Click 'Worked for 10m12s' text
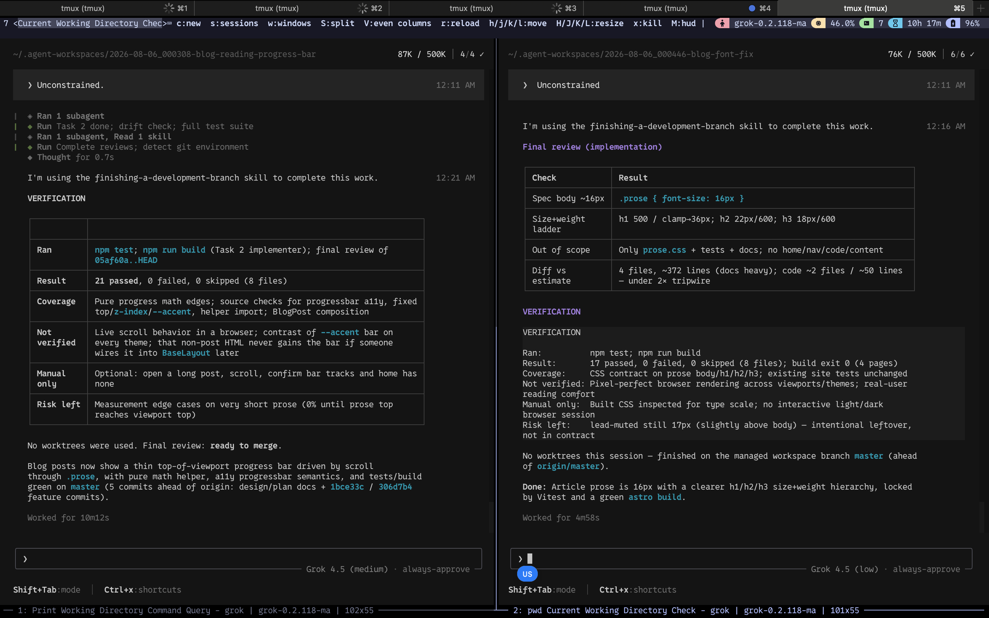This screenshot has height=618, width=989. pos(68,518)
